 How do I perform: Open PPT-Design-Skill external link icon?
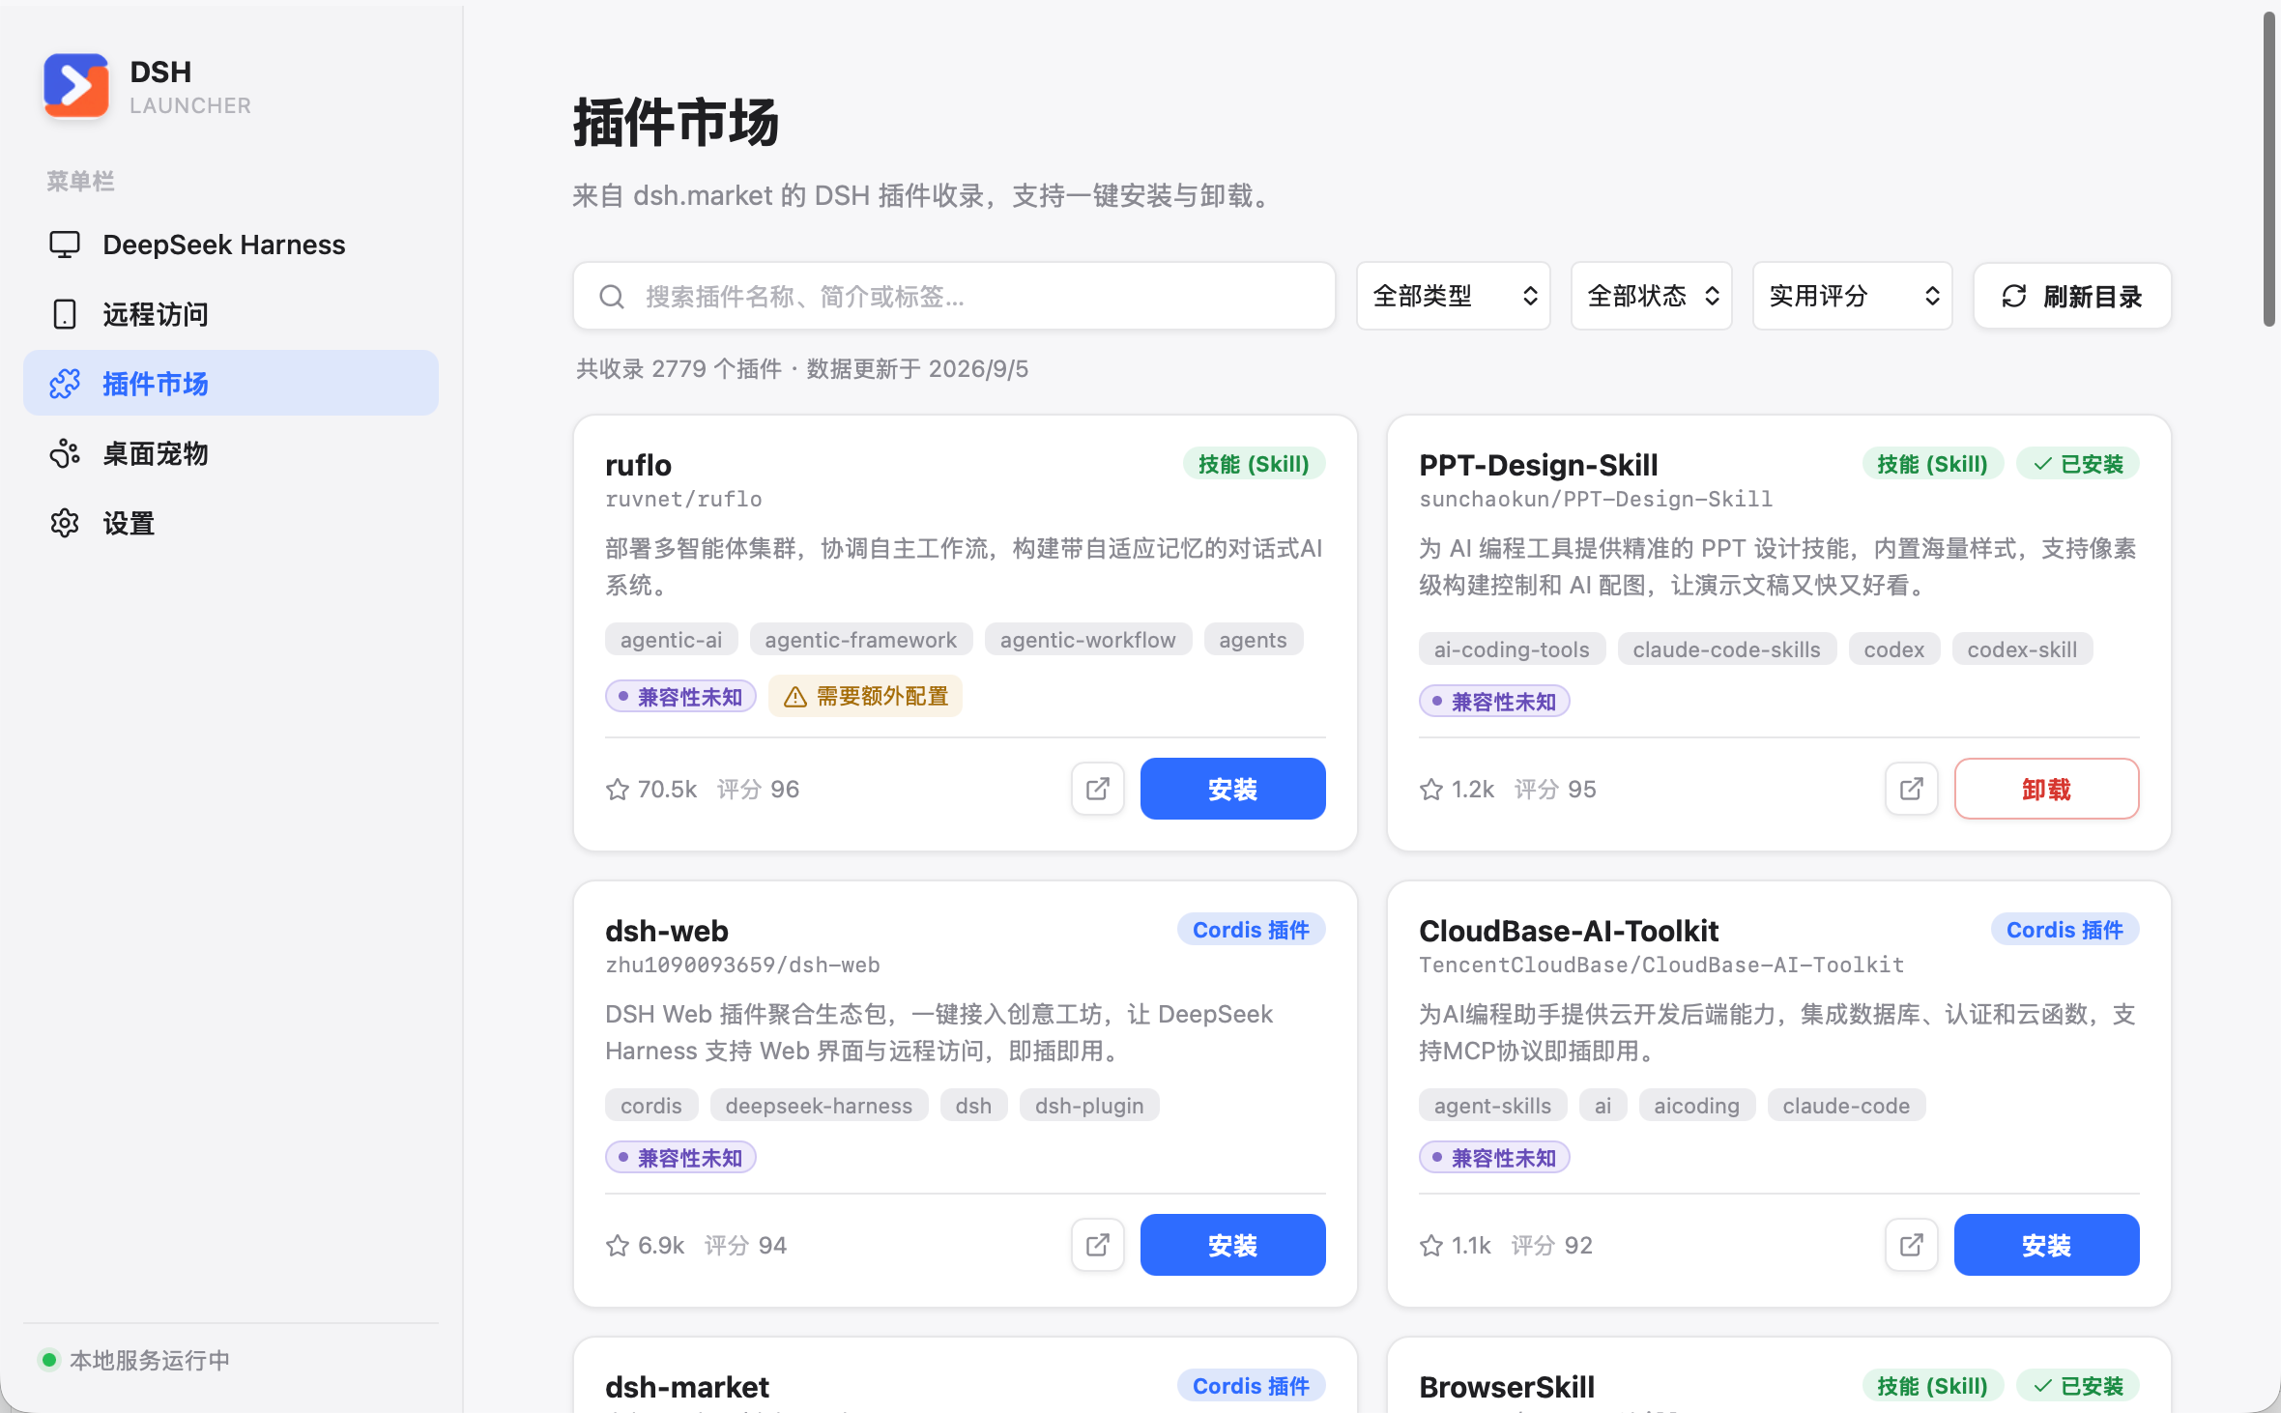pyautogui.click(x=1912, y=789)
